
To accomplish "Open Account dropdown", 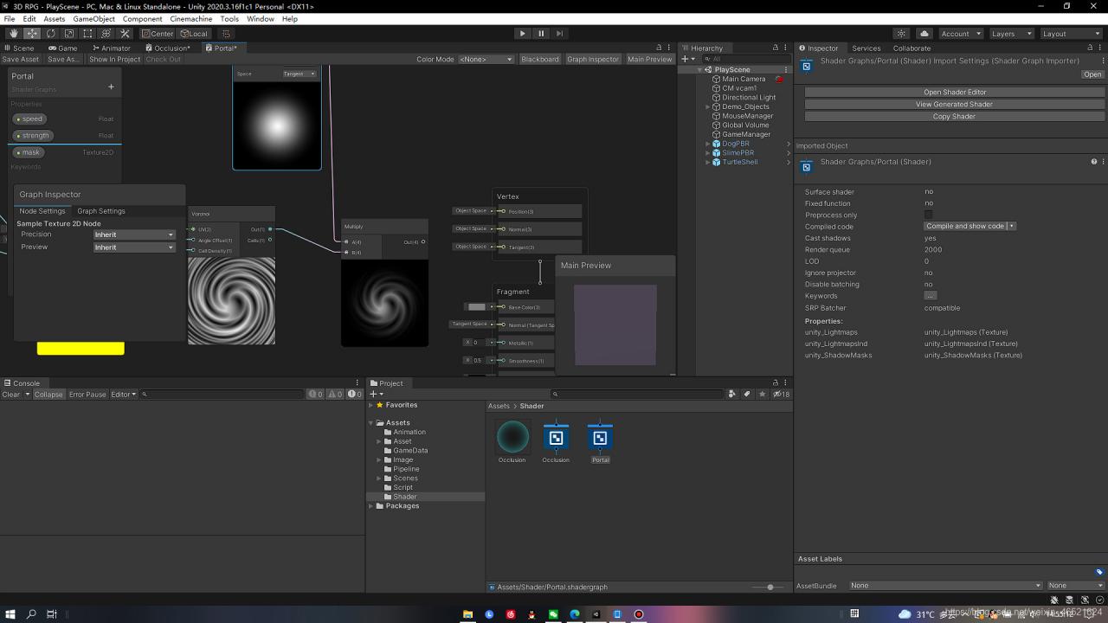I will coord(960,34).
